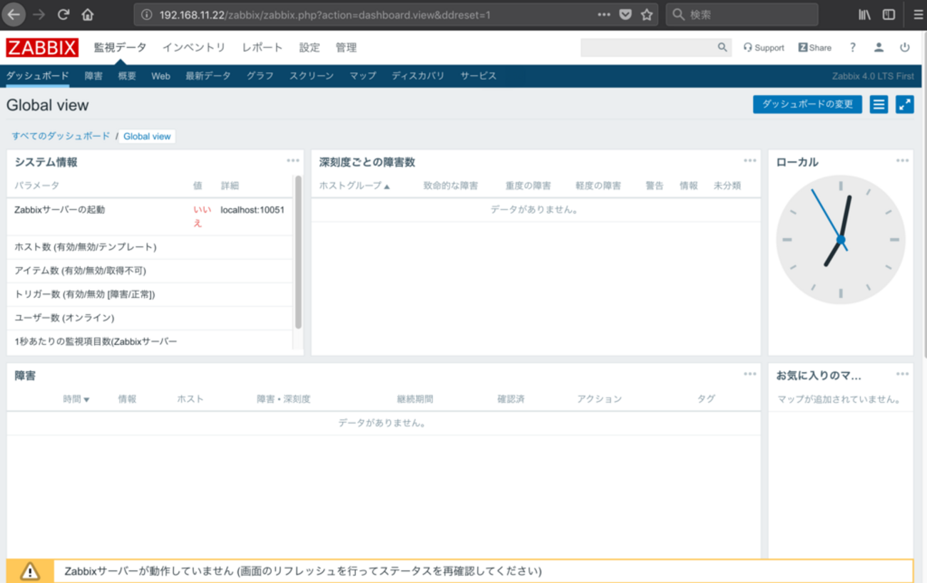Click the ZABBIX logo
The width and height of the screenshot is (927, 583).
pyautogui.click(x=42, y=48)
